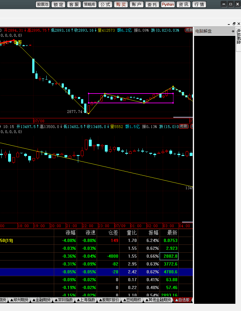Viewport: 241px width, 311px height.
Task: Click the 2877.74 low price label
Action: [74, 112]
